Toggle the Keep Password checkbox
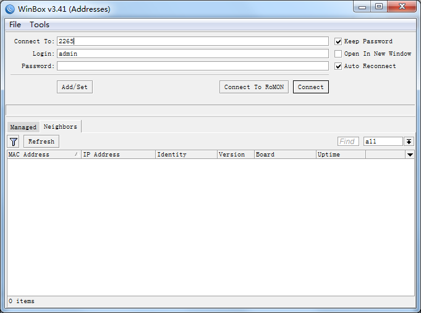Screen dimensions: 421x313 coord(338,41)
